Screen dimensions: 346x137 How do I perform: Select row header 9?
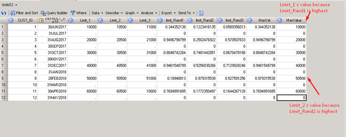click(x=4, y=78)
